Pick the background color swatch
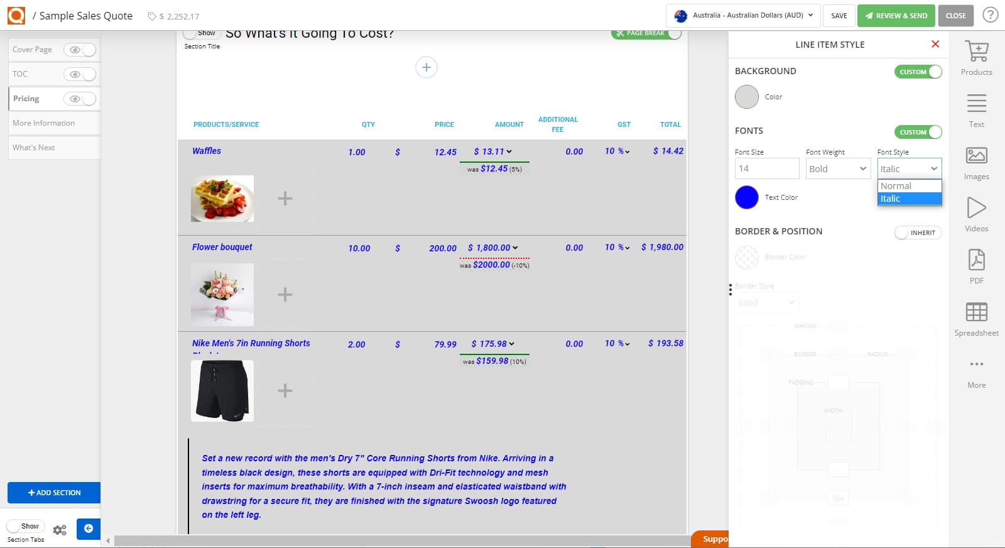The image size is (1005, 548). (747, 97)
